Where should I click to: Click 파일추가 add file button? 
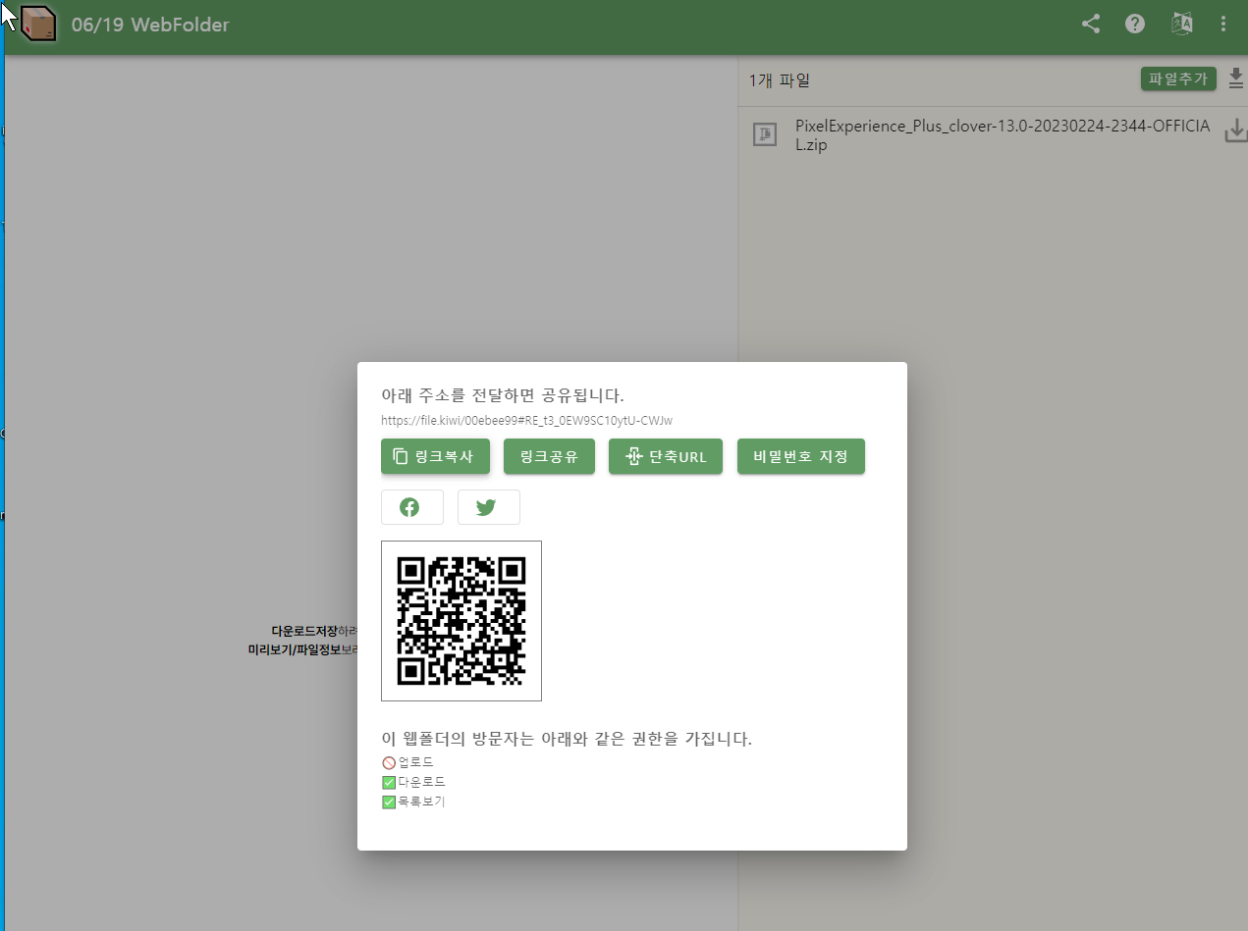(x=1178, y=79)
